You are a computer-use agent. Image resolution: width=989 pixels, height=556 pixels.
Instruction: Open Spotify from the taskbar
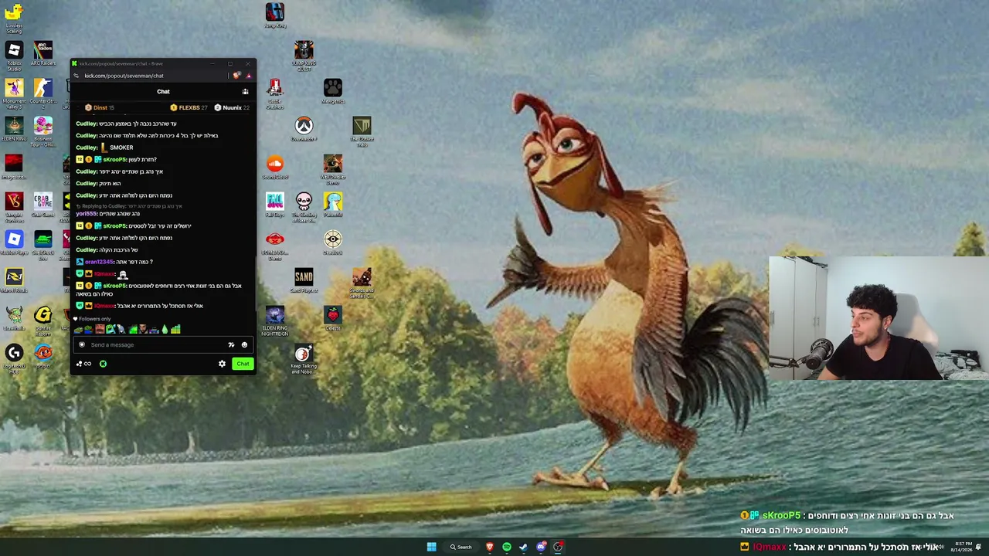pos(506,547)
